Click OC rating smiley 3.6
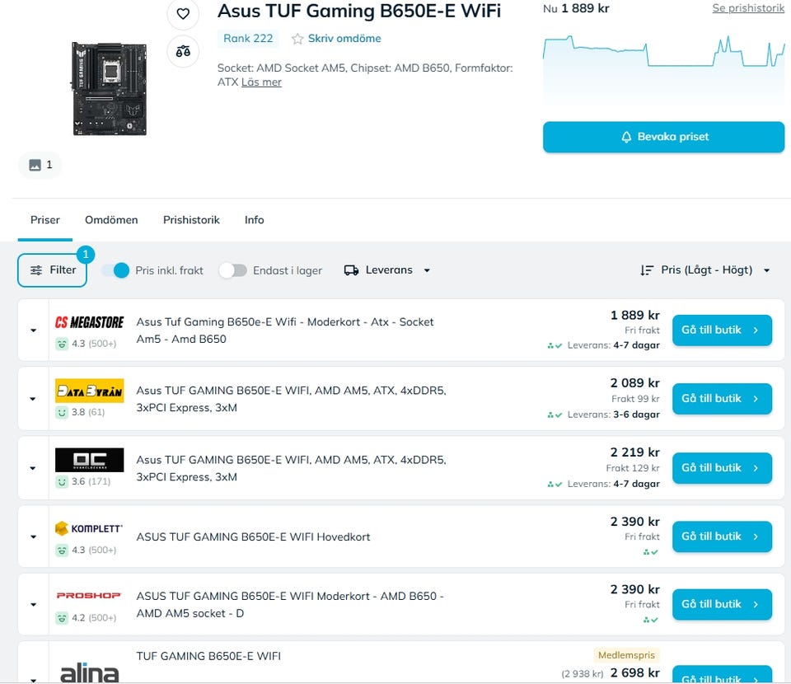This screenshot has width=791, height=684. 62,482
